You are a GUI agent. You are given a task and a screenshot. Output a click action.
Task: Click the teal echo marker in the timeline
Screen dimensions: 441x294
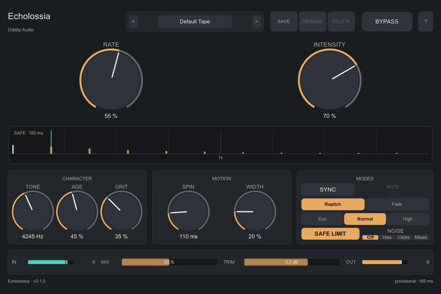click(51, 142)
